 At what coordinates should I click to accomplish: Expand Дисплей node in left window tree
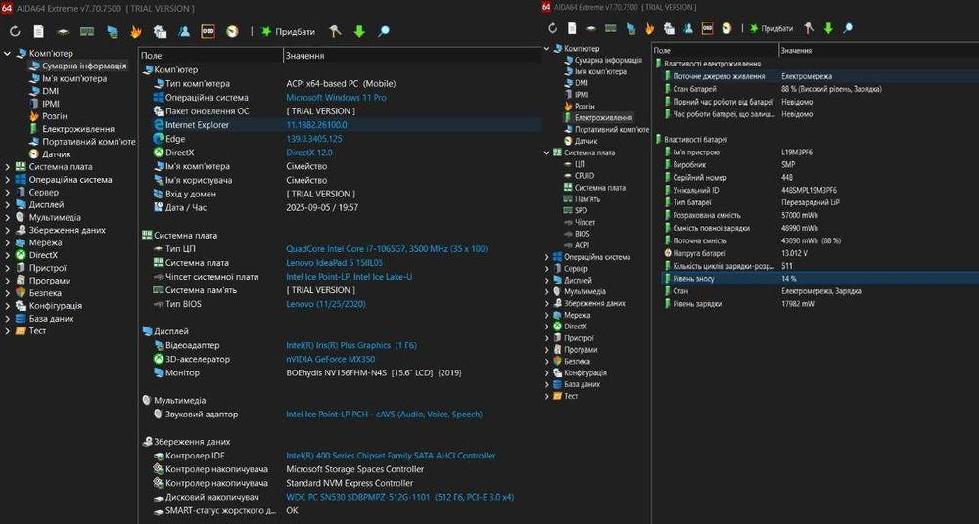[x=8, y=204]
